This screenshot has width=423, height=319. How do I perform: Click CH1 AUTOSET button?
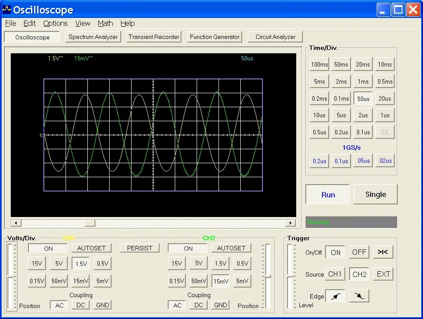coord(91,248)
